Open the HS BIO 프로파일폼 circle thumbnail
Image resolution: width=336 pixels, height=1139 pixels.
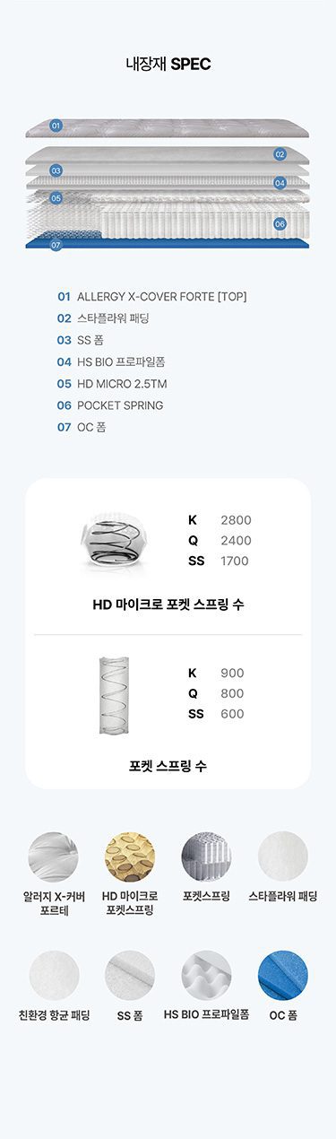[x=206, y=977]
